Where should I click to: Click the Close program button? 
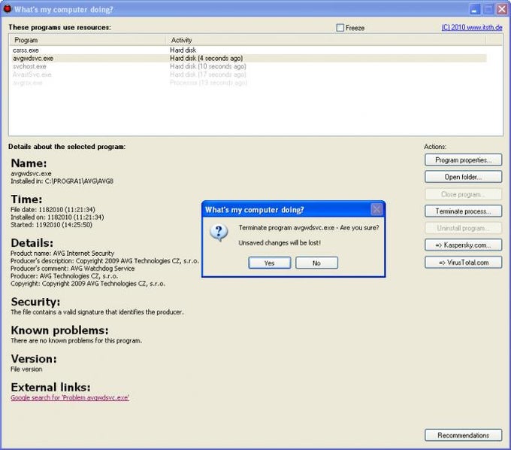[x=463, y=194]
